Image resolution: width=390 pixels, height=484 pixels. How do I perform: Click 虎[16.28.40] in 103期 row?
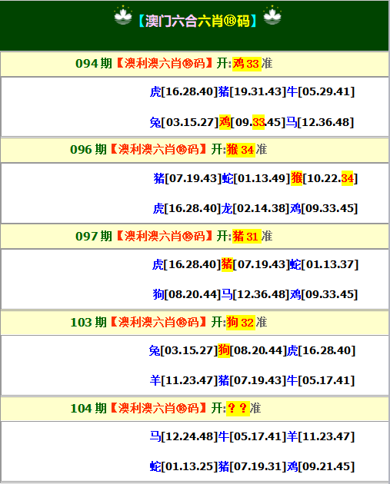point(322,350)
